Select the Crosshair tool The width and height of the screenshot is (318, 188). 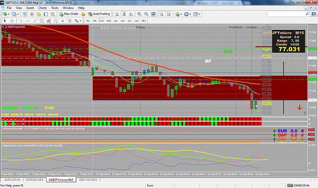pyautogui.click(x=12, y=21)
